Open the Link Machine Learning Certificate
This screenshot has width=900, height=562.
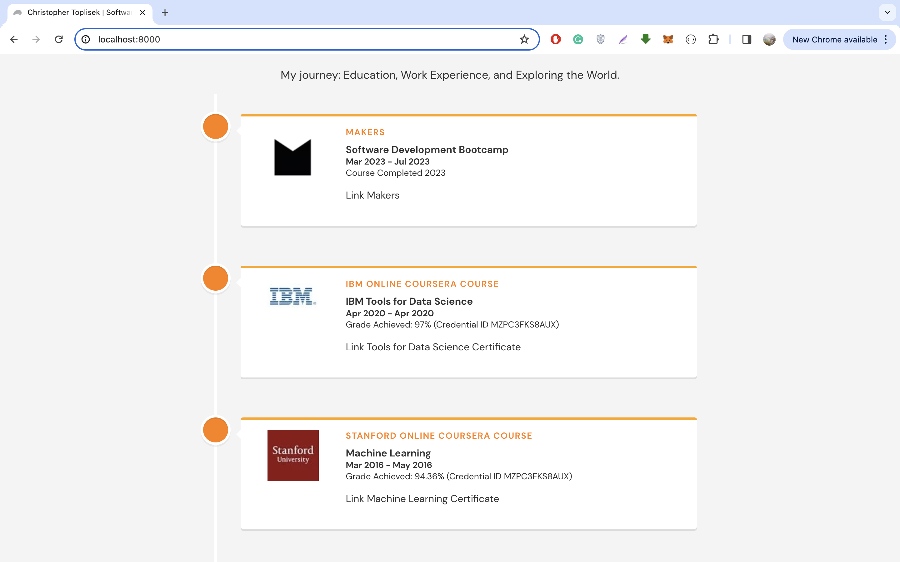pos(422,498)
